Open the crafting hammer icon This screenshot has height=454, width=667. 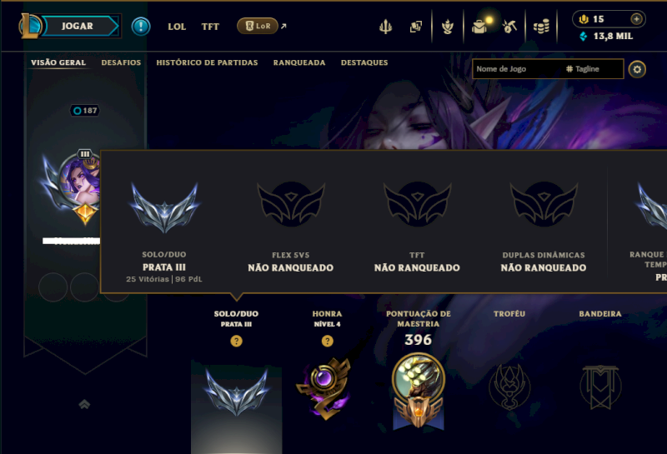tap(509, 27)
